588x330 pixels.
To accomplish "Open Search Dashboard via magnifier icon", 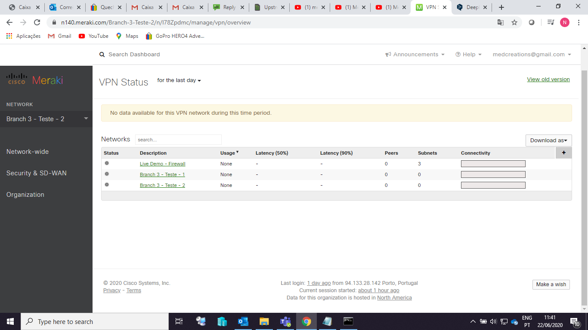I will coord(102,54).
